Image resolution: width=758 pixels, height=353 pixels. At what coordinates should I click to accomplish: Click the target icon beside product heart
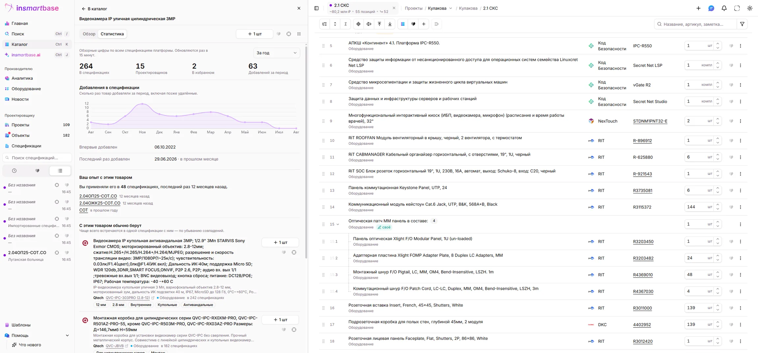(289, 34)
